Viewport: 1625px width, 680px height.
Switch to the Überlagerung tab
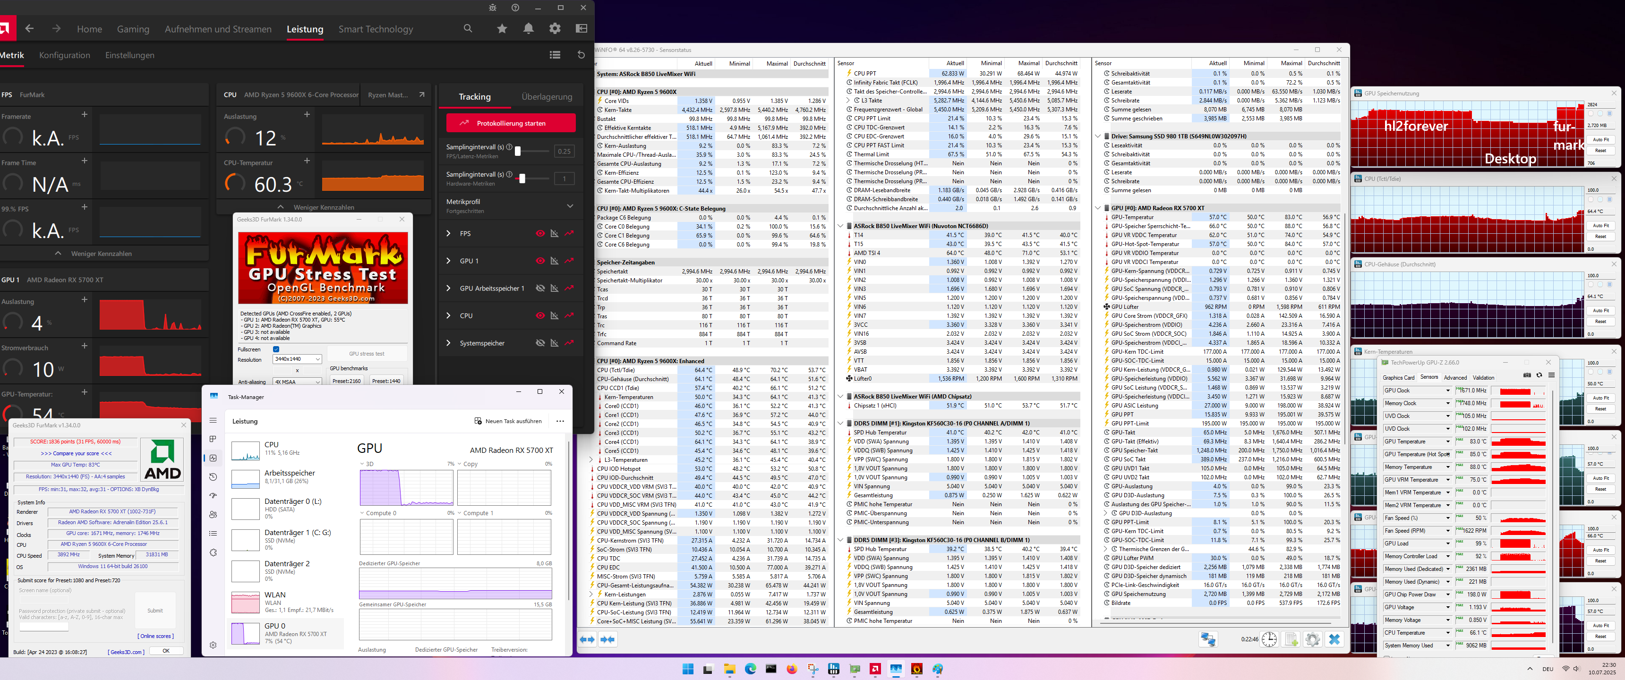(547, 96)
